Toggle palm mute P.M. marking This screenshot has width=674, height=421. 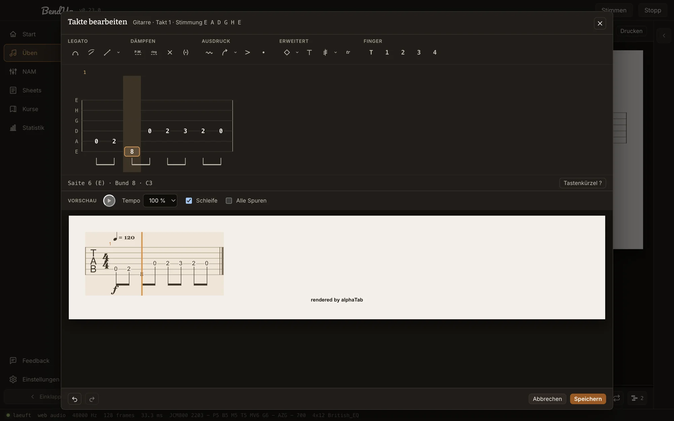click(138, 53)
